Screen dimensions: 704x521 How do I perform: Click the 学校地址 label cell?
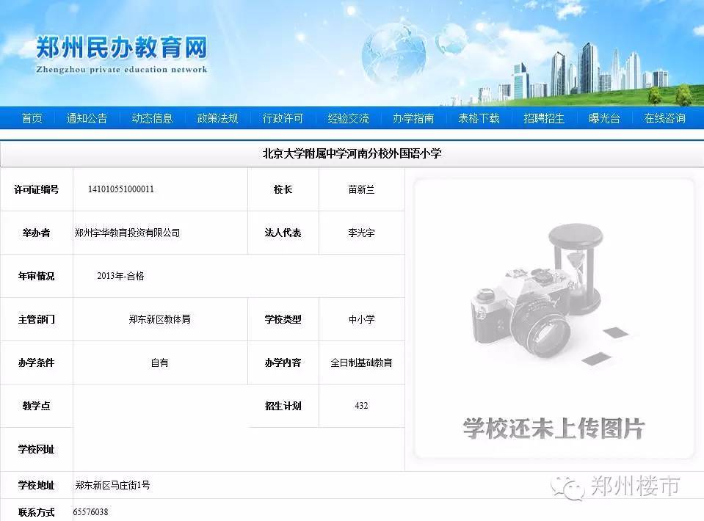(37, 485)
